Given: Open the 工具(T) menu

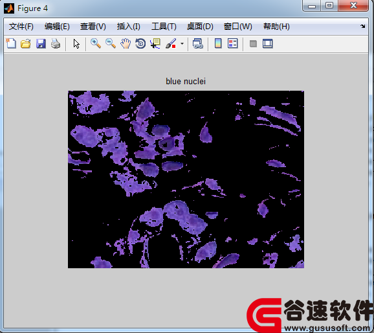Looking at the screenshot, I should click(164, 27).
